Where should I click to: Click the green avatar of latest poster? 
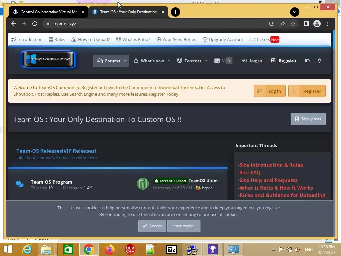pos(143,184)
